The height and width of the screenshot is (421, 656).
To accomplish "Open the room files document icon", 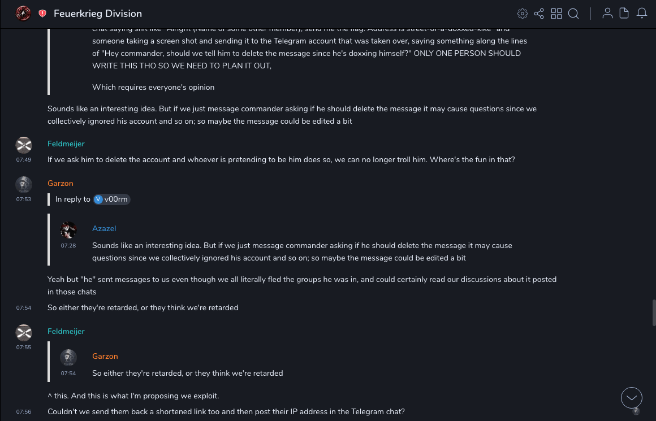I will click(x=624, y=14).
